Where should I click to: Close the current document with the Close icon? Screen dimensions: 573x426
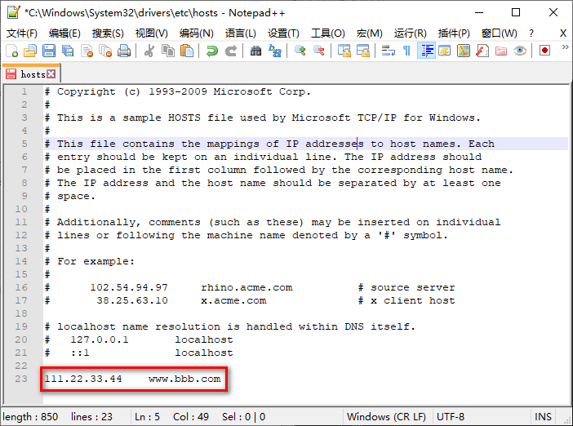tap(87, 51)
